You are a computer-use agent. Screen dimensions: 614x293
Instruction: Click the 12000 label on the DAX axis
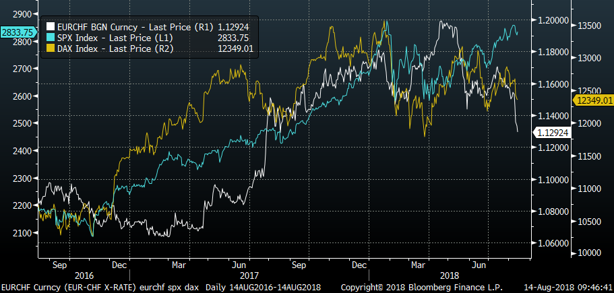point(589,124)
